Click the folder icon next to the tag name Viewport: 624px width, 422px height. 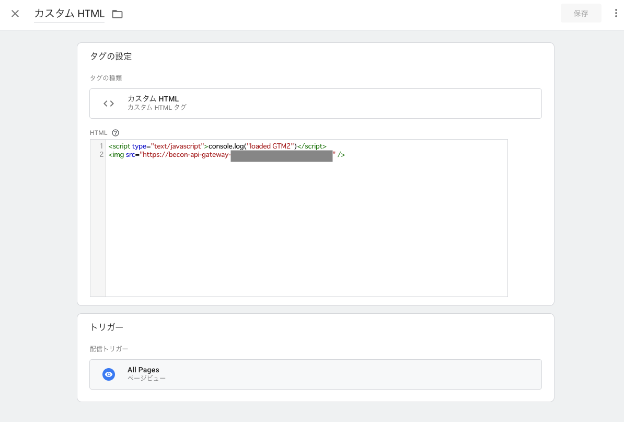click(x=117, y=14)
